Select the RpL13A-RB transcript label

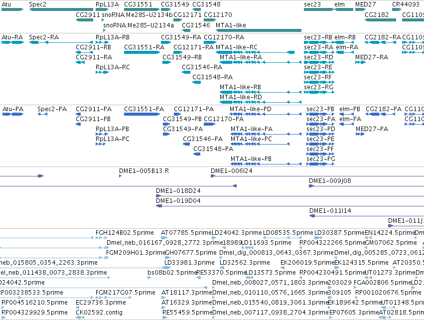pyautogui.click(x=113, y=37)
